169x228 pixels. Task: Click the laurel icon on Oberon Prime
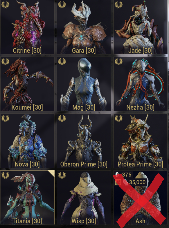point(62,118)
